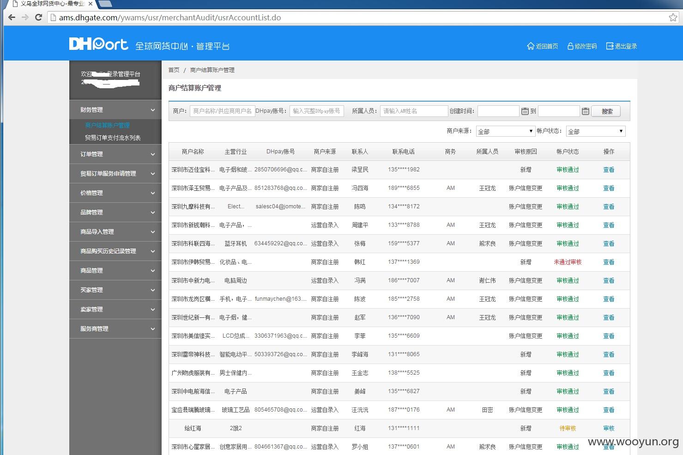Expand the 品牌管理 sidebar section
This screenshot has width=683, height=455.
(x=115, y=212)
